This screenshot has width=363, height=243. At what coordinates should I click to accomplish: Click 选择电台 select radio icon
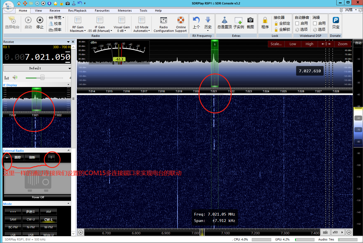click(x=12, y=23)
